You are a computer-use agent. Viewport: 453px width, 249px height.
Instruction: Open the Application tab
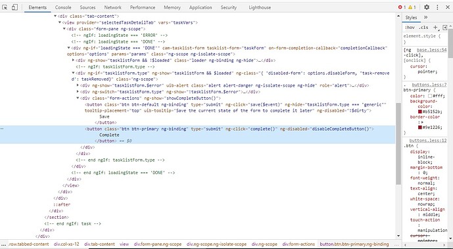201,7
